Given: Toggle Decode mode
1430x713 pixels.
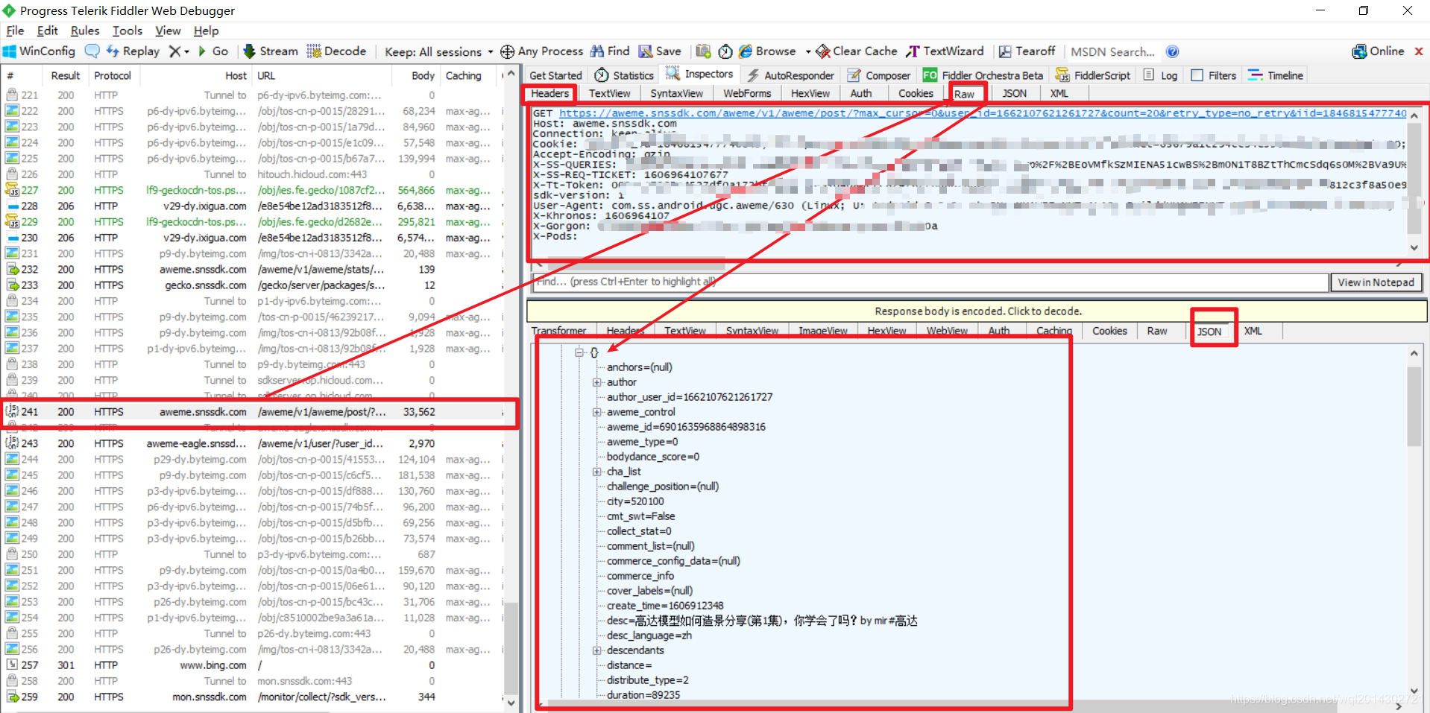Looking at the screenshot, I should tap(336, 51).
